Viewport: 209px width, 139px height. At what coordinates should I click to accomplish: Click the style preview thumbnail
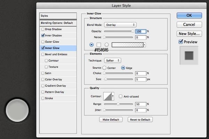189,56
